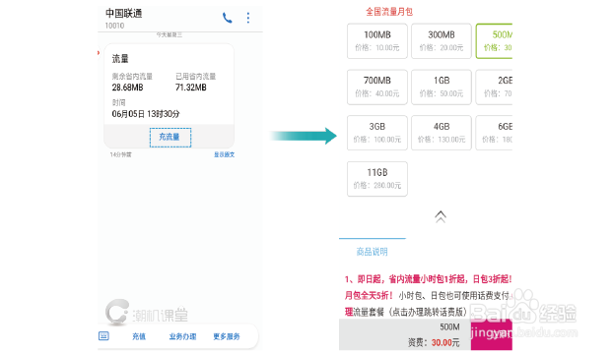
Task: Click the 全国流量月包 heading
Action: (389, 12)
